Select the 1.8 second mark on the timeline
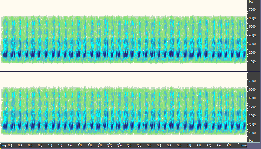Screen dimensions: 261x149 pyautogui.click(x=89, y=145)
